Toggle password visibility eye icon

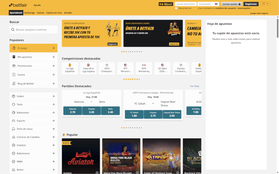click(216, 4)
